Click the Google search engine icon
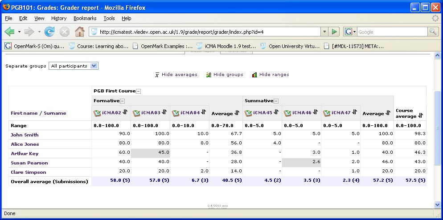This screenshot has width=443, height=220. (348, 32)
